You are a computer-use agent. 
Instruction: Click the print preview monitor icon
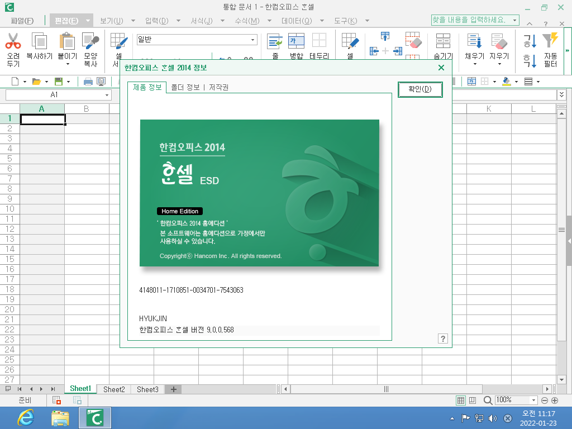point(101,82)
